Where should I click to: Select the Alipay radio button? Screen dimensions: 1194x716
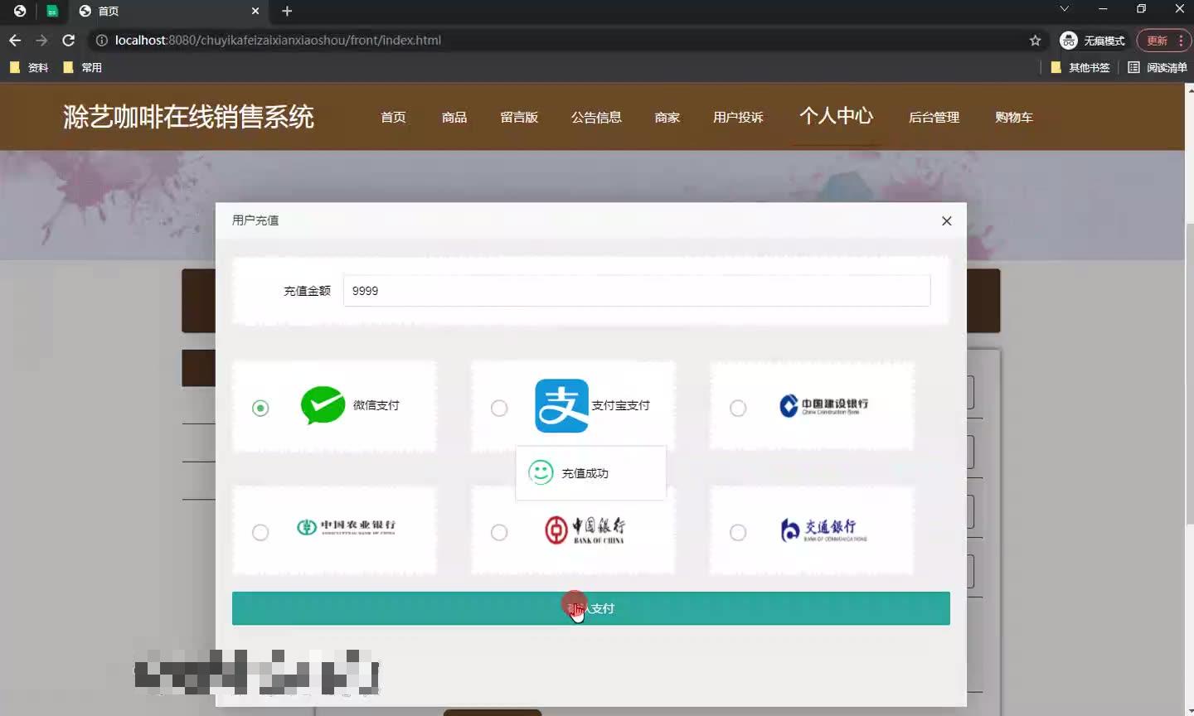click(x=499, y=408)
